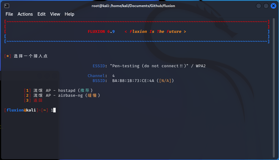
Task: Click the minimize window circle button
Action: pyautogui.click(x=258, y=6)
